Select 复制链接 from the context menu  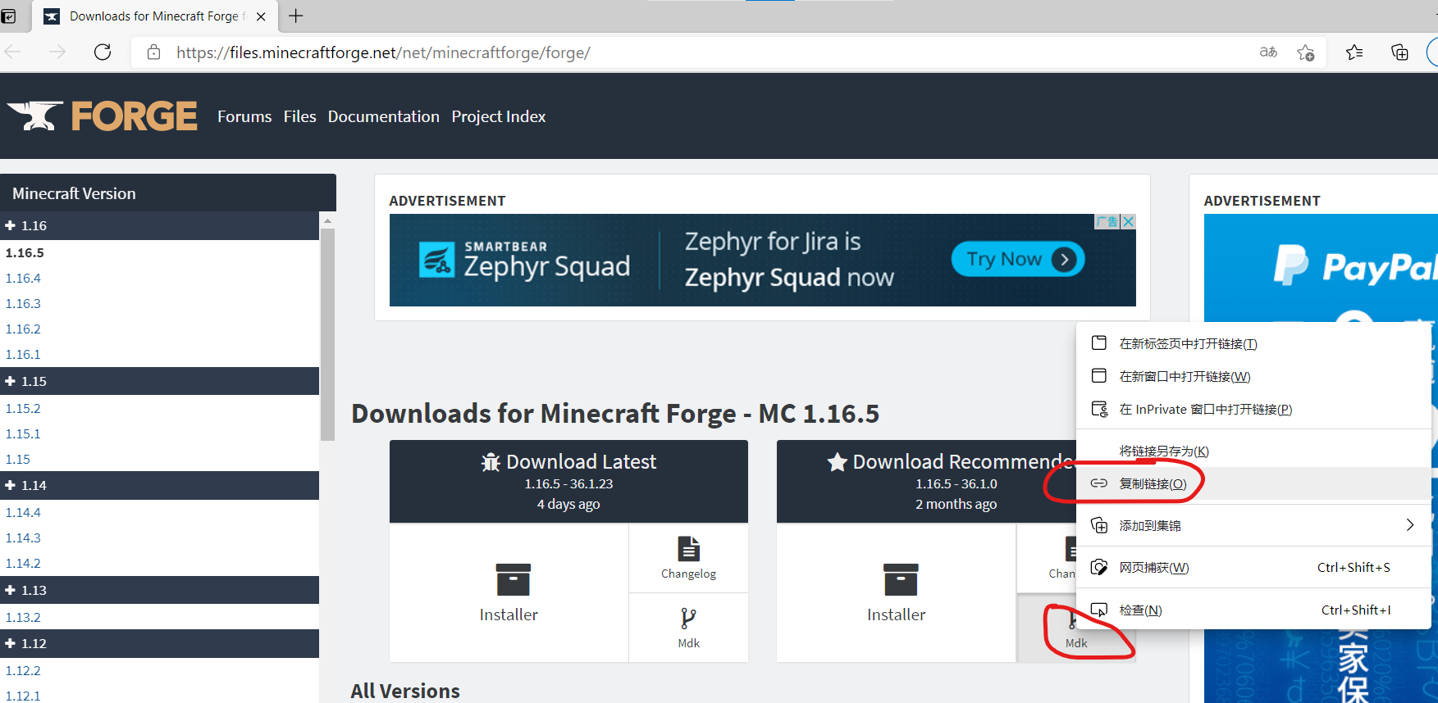pos(1153,483)
